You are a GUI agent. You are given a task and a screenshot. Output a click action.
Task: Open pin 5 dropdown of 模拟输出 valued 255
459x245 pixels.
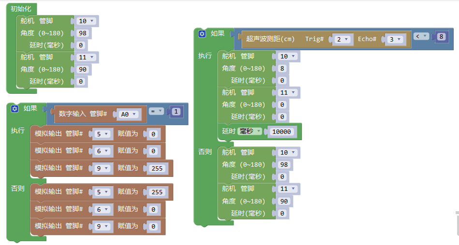pyautogui.click(x=103, y=192)
